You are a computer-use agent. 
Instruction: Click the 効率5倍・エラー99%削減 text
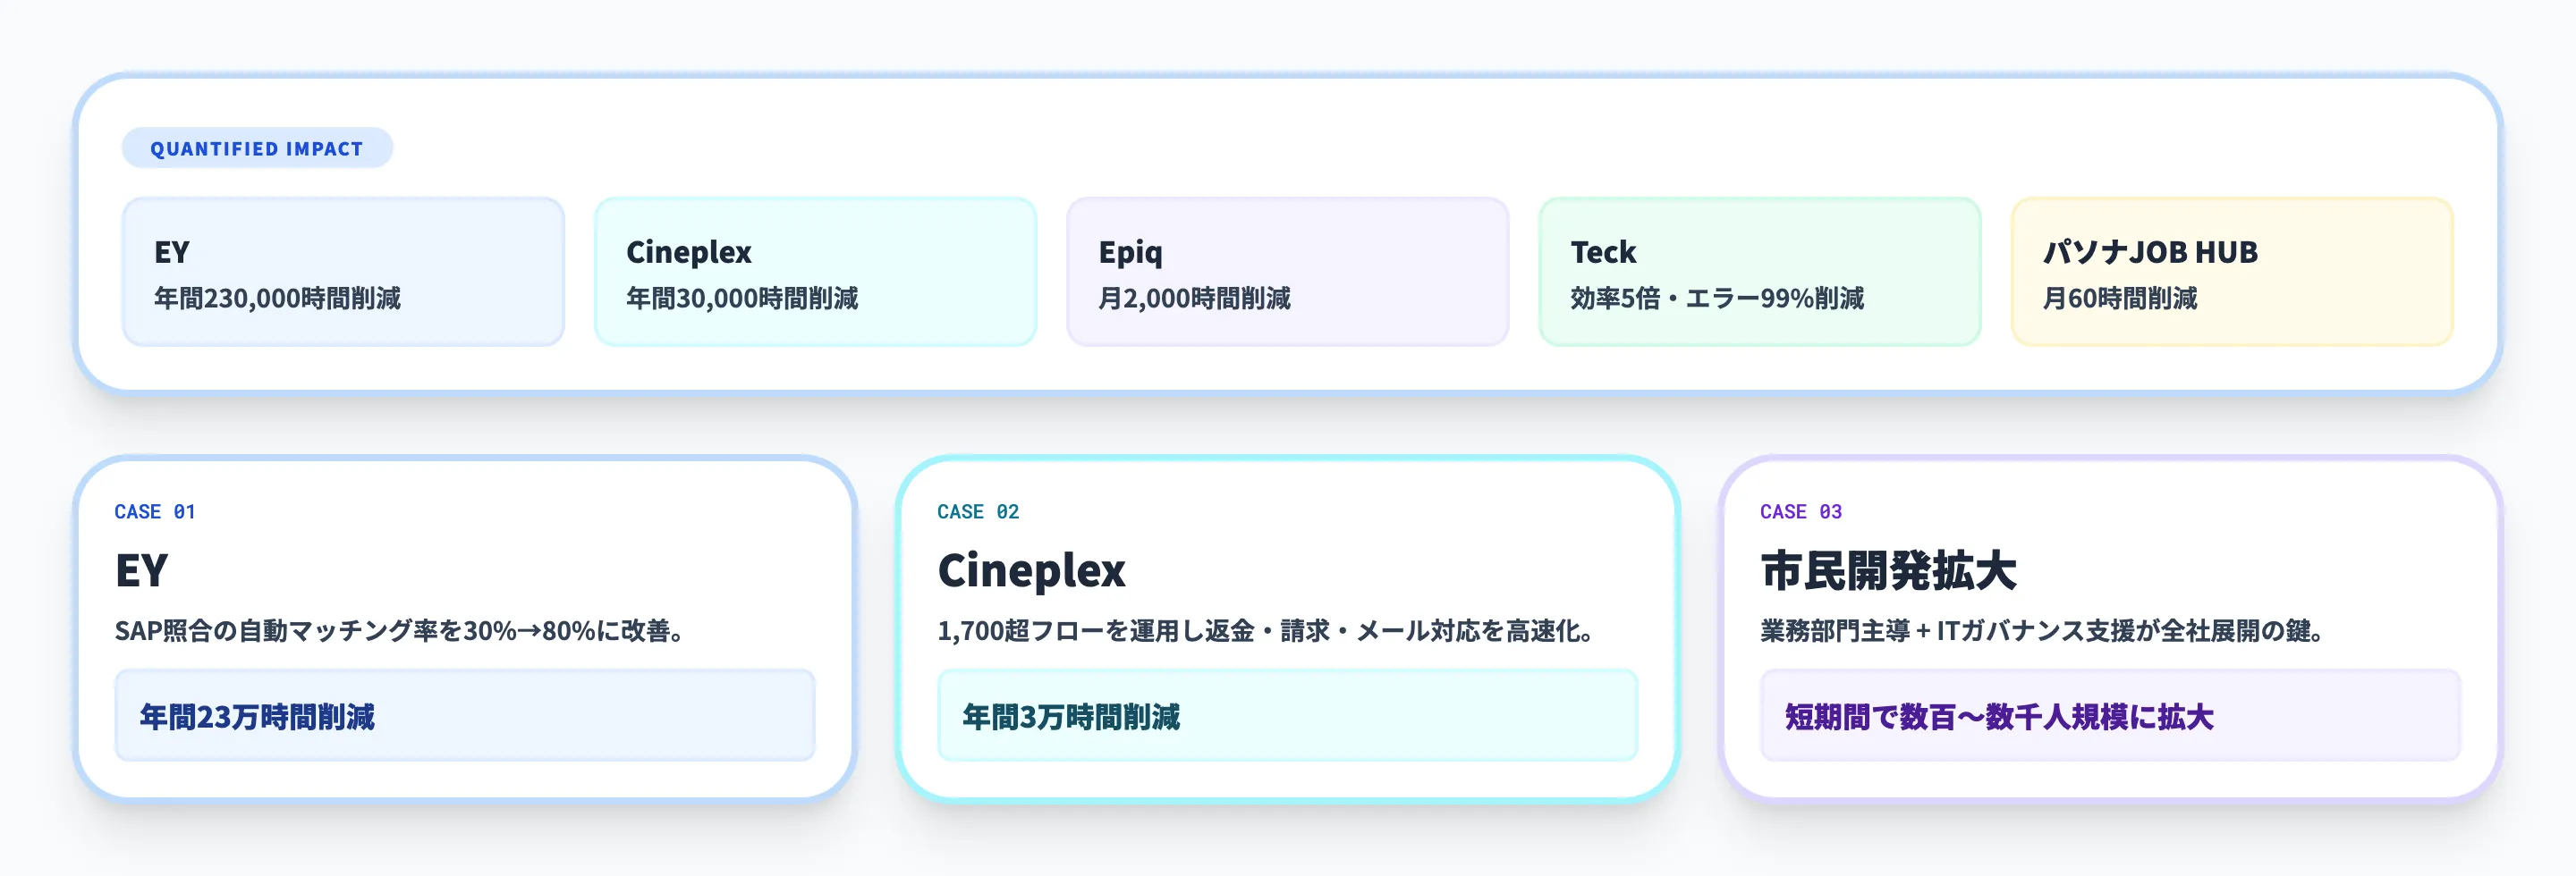[x=1716, y=299]
